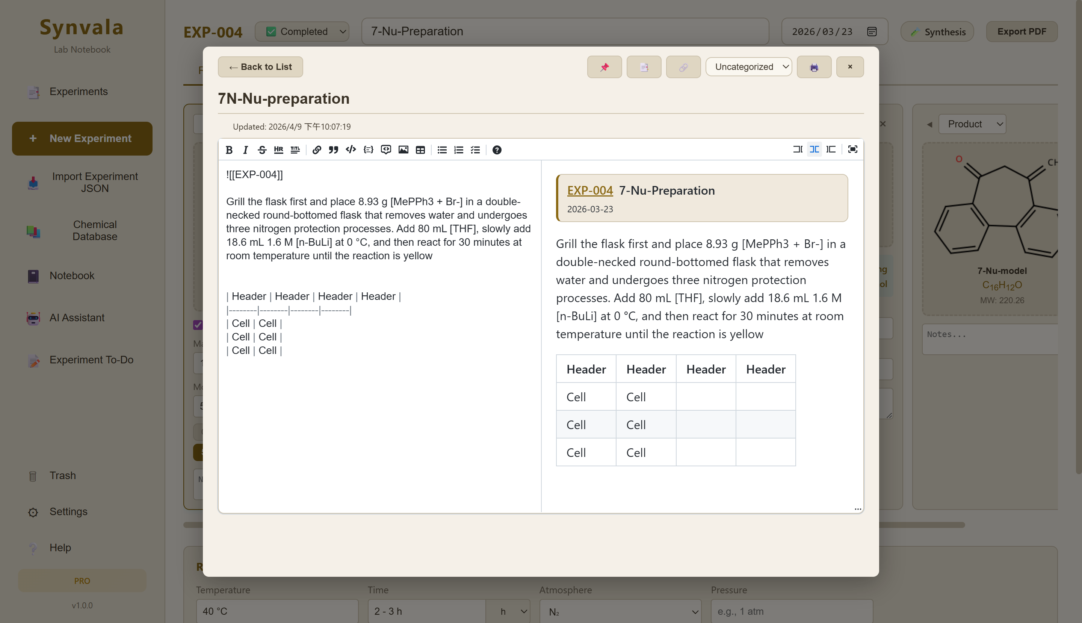The height and width of the screenshot is (623, 1082).
Task: Open the Chemical Database
Action: tap(82, 231)
